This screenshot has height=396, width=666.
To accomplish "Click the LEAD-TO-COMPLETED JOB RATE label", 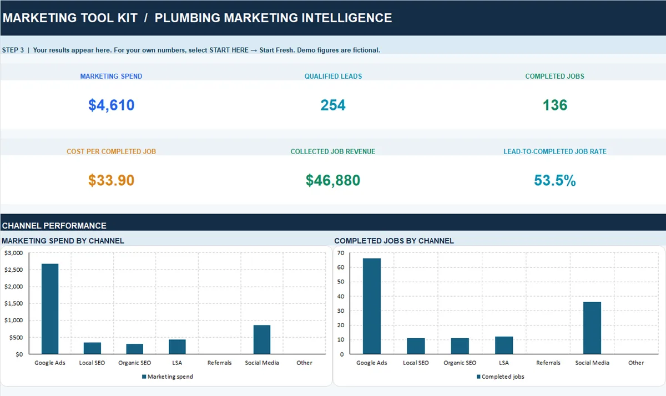I will coord(555,151).
